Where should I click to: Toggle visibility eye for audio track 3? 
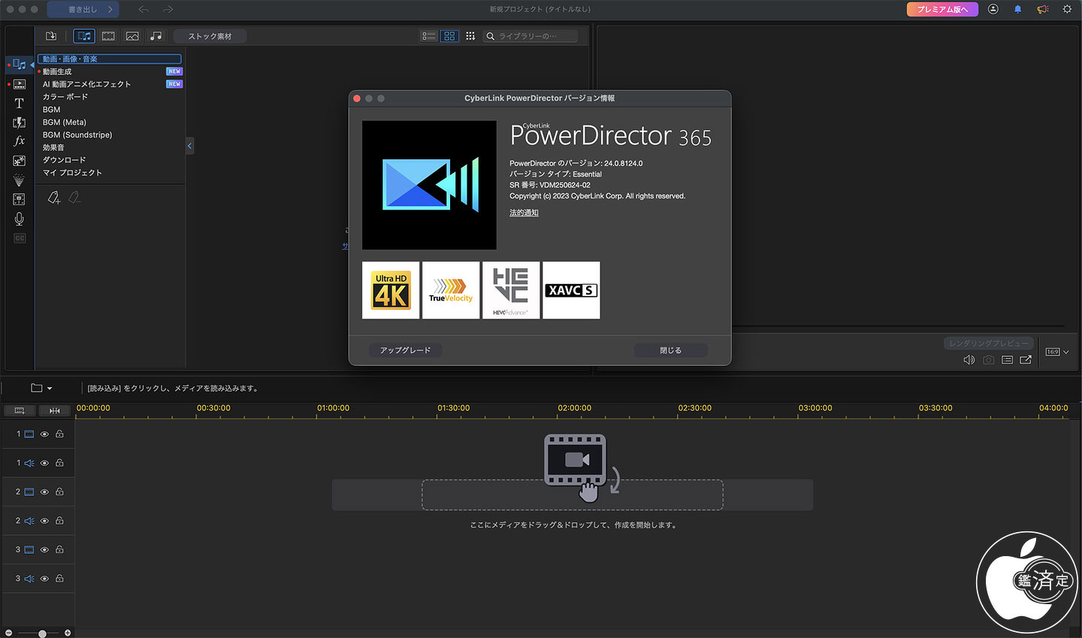[44, 579]
